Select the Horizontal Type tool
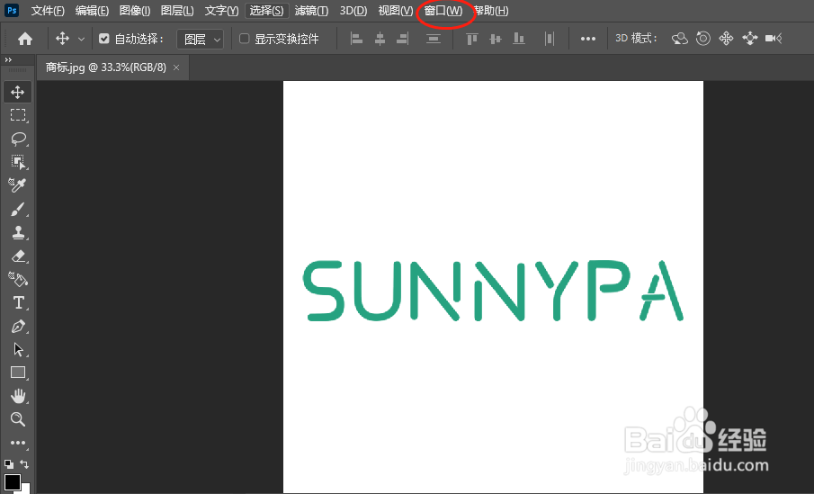 coord(18,302)
